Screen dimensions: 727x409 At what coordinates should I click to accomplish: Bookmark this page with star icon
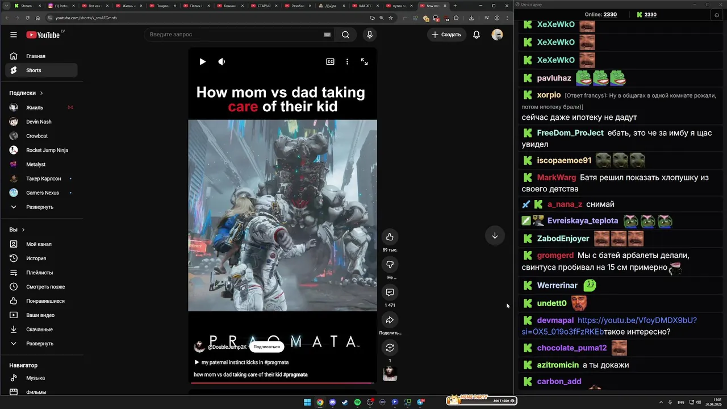[391, 18]
